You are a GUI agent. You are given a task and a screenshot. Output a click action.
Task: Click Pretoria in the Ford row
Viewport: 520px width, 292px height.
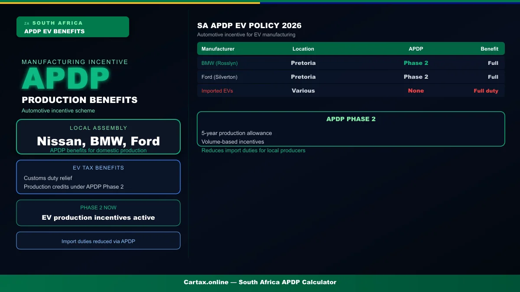303,77
